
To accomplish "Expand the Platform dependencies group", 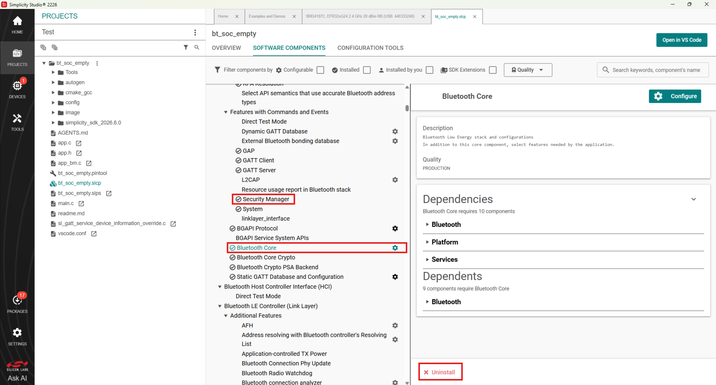I will (427, 242).
